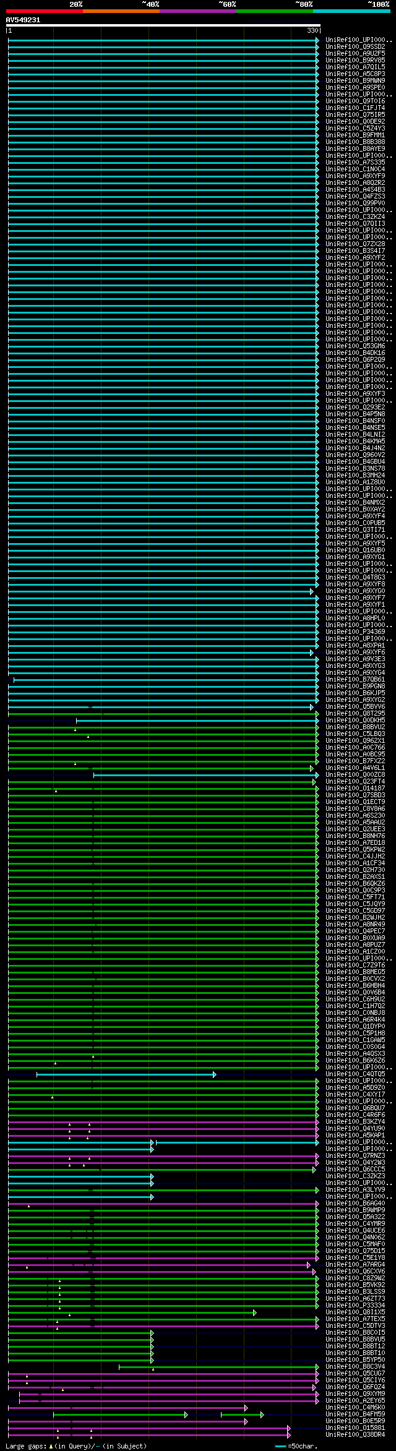Select hit label UniRef100_Q5A322
This screenshot has height=1451, width=396.
click(x=355, y=1217)
